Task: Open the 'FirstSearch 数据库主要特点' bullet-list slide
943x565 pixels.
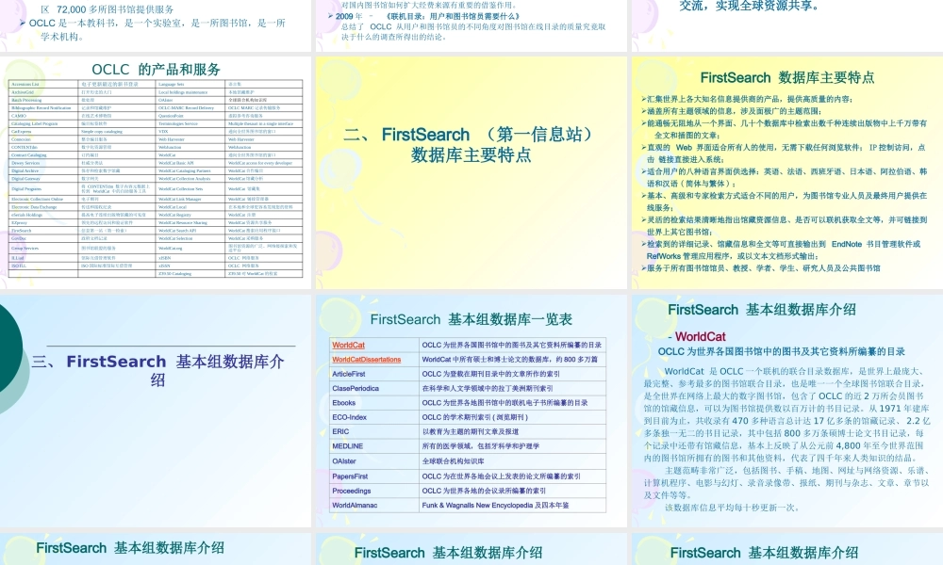Action: tap(787, 172)
